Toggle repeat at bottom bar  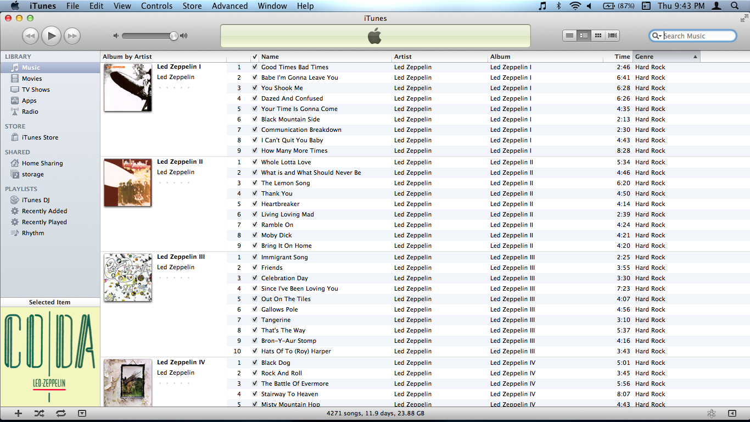(x=60, y=413)
